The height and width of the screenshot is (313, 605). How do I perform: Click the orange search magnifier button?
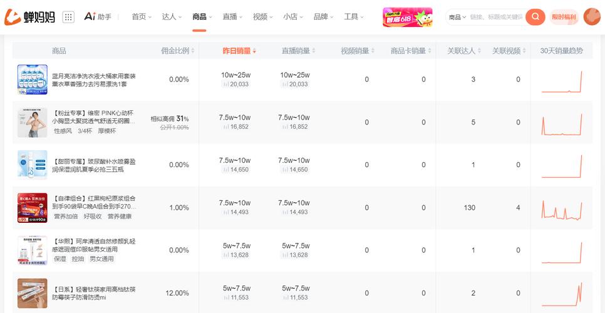(535, 17)
